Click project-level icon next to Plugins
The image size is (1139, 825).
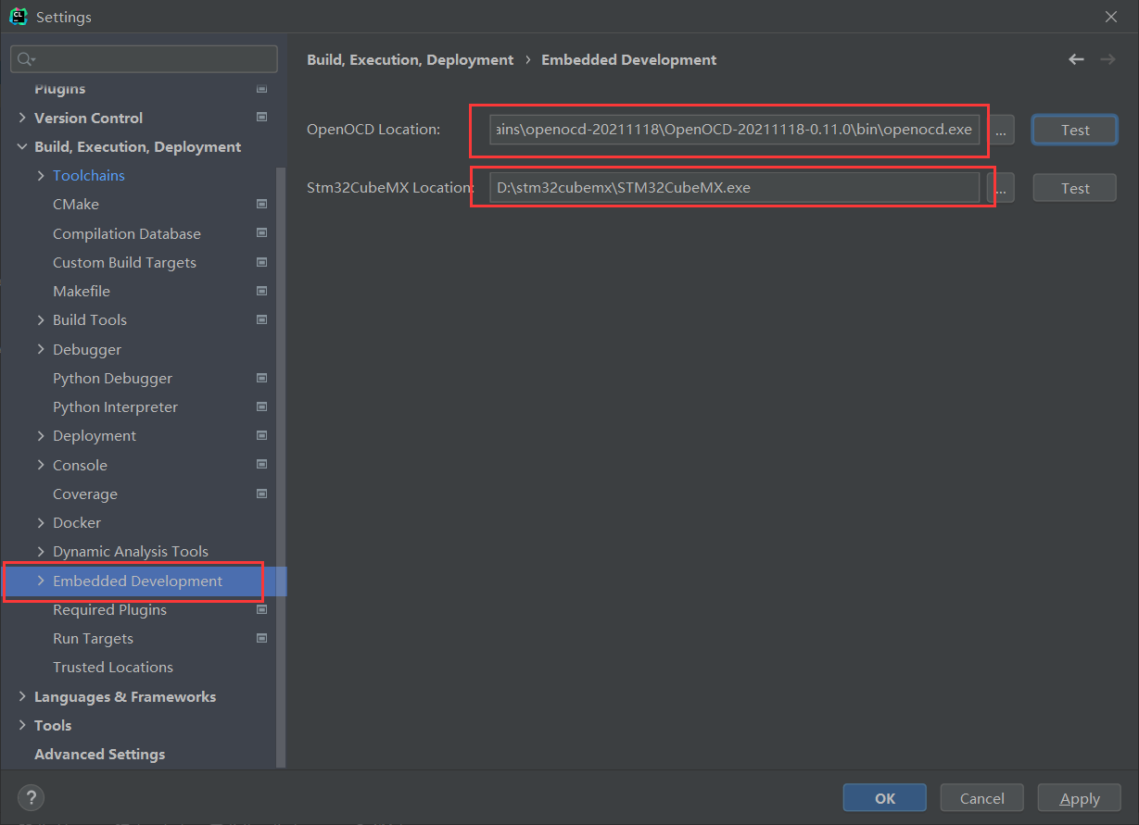coord(261,89)
